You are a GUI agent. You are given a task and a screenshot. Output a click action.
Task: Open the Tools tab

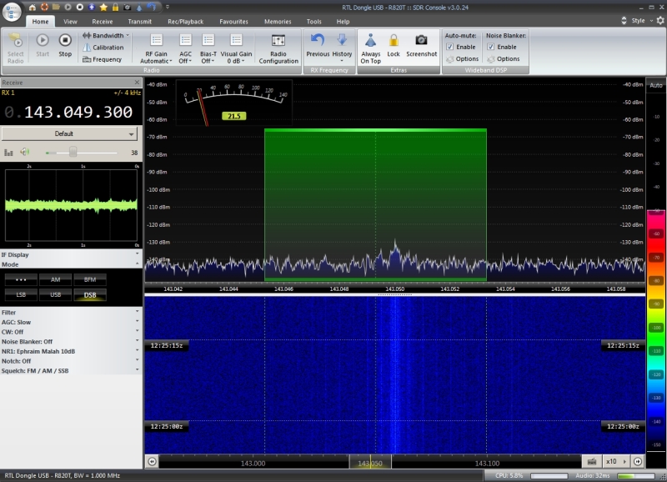click(314, 22)
